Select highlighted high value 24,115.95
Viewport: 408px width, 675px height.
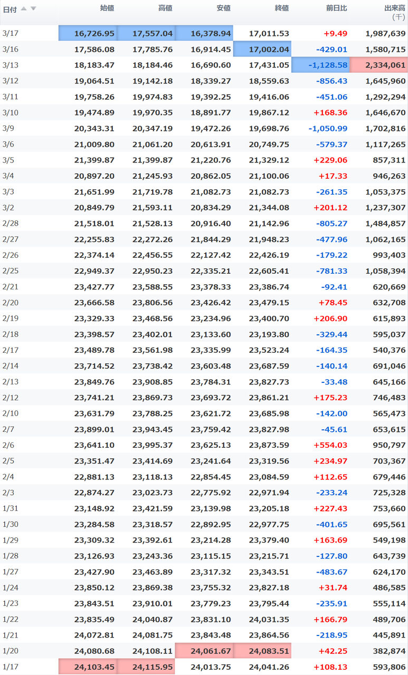pyautogui.click(x=146, y=667)
